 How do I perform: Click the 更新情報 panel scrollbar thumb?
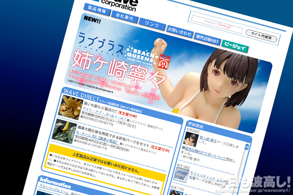(247, 147)
